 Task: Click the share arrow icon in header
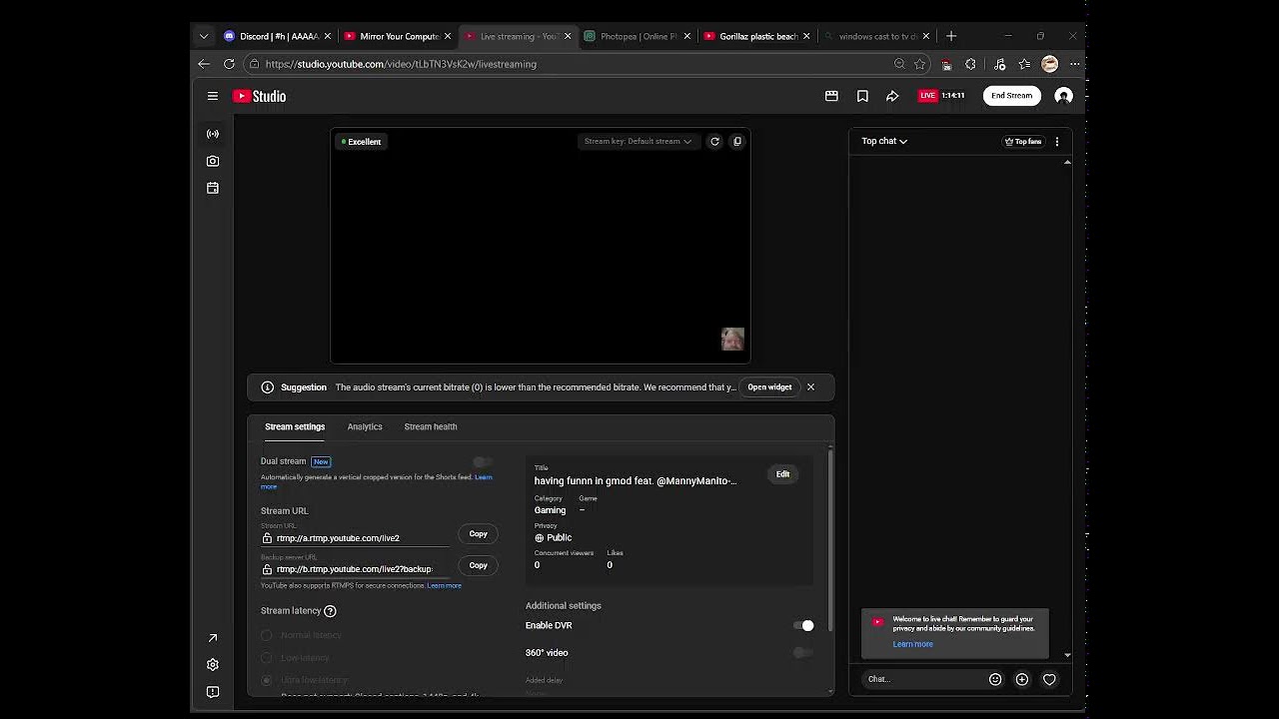[x=892, y=96]
